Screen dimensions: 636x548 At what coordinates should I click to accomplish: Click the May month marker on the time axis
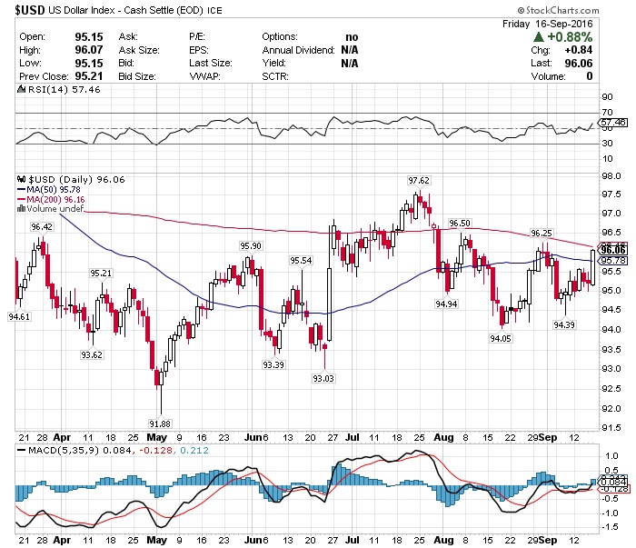pos(153,435)
